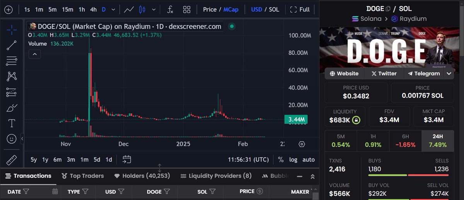Open the forecasting and measurement tools
Image resolution: width=464 pixels, height=200 pixels.
12,92
